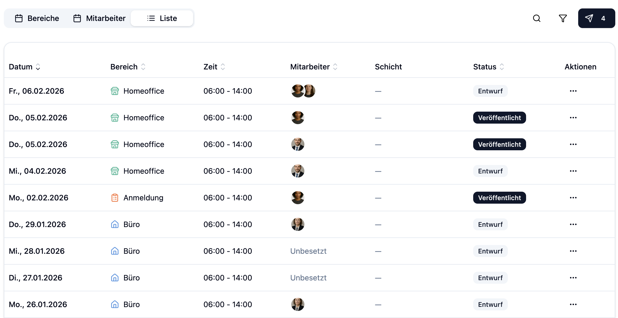This screenshot has width=618, height=318.
Task: Sort the table by Zeit column
Action: click(x=214, y=67)
